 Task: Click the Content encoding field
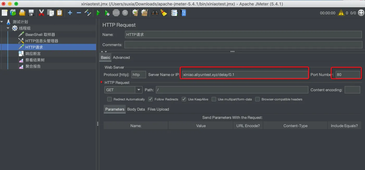(352, 90)
